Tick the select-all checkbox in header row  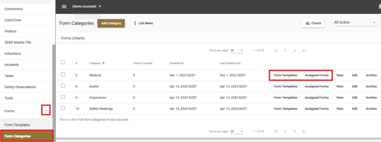63,63
